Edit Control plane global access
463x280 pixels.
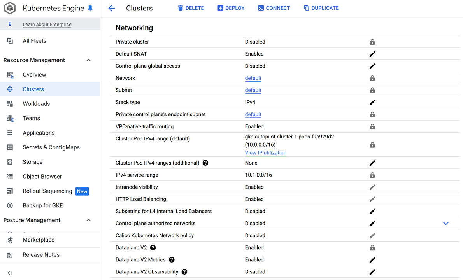click(x=372, y=66)
